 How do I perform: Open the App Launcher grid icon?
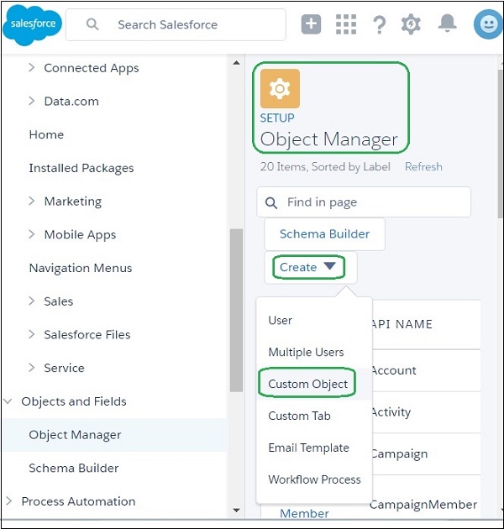pos(346,24)
